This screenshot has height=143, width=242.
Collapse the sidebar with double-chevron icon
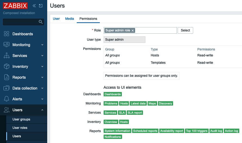coord(34,6)
